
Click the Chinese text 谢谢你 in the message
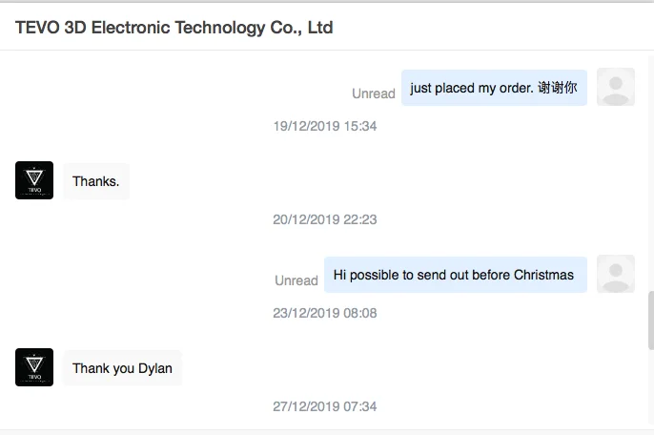pyautogui.click(x=557, y=88)
